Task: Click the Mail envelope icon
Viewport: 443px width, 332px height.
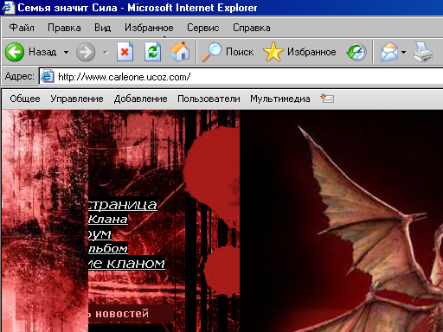Action: click(x=389, y=52)
